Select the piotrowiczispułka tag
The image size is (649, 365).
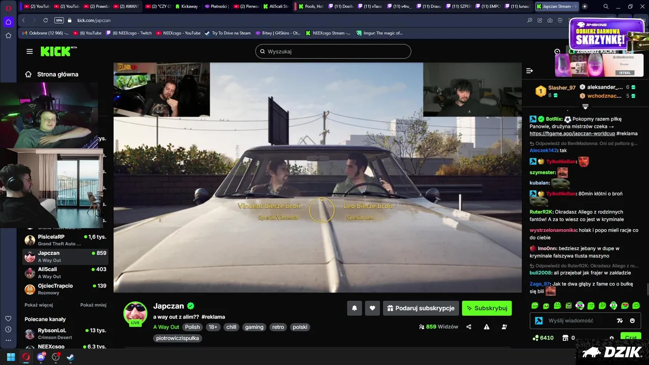tap(177, 338)
